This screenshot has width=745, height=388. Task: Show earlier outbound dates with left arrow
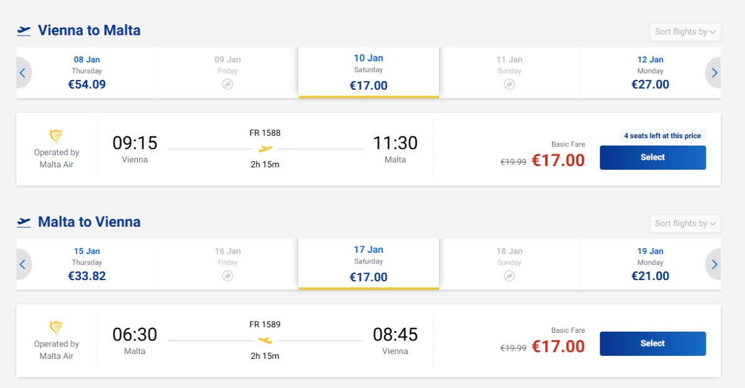23,73
